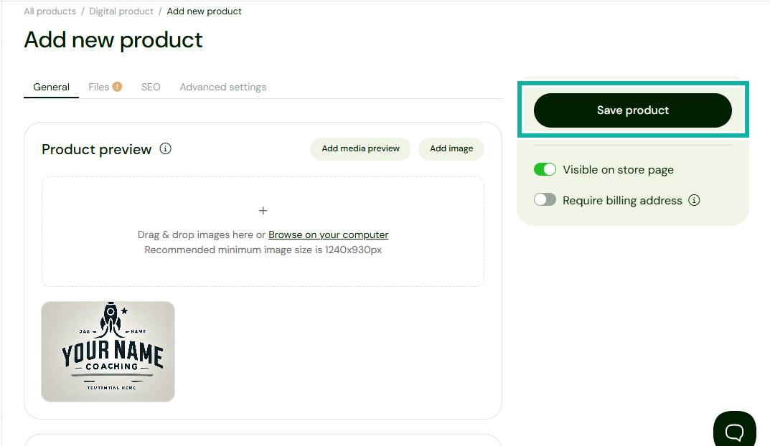
Task: Disable the Visible on store page toggle
Action: pos(545,169)
